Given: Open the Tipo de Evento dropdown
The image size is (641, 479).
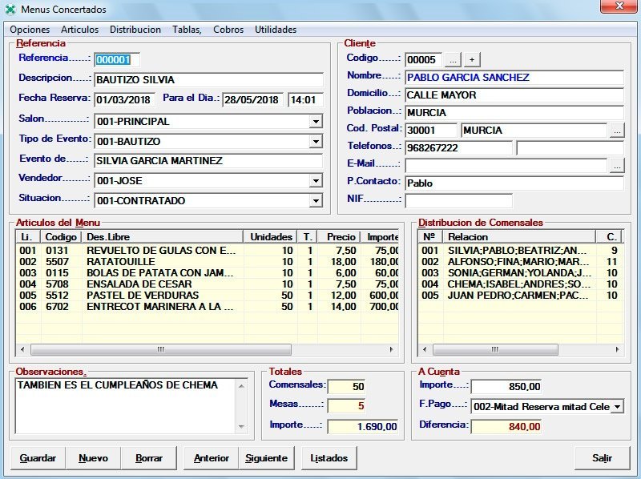Looking at the screenshot, I should (x=316, y=142).
